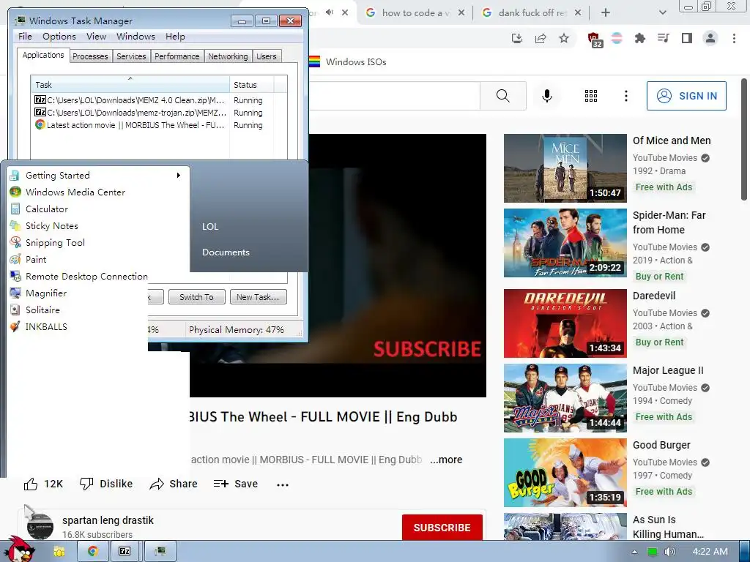Image resolution: width=750 pixels, height=562 pixels.
Task: Open Daredevil movie thumbnail
Action: pos(565,323)
